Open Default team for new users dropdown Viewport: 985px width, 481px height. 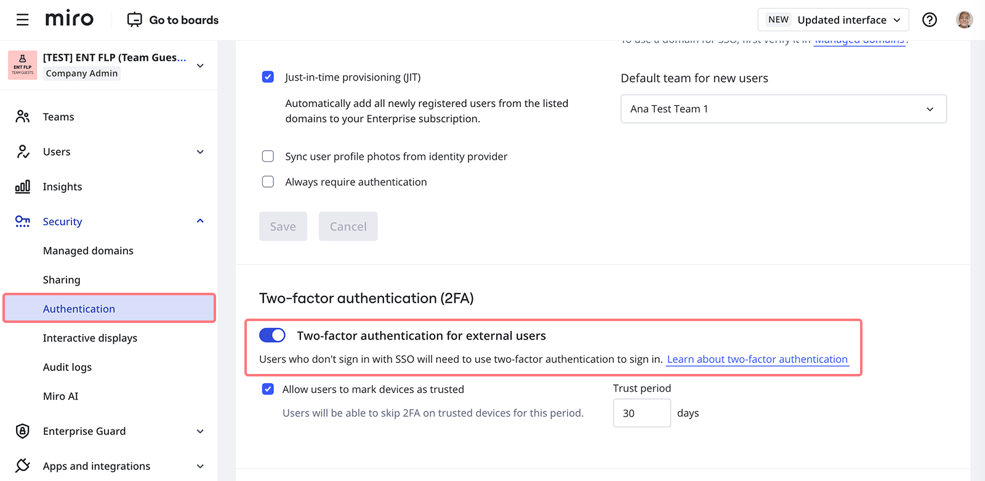783,109
